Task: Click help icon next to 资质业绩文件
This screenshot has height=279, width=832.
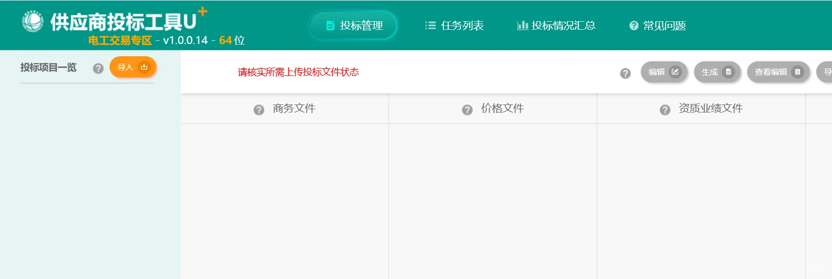Action: [x=665, y=110]
